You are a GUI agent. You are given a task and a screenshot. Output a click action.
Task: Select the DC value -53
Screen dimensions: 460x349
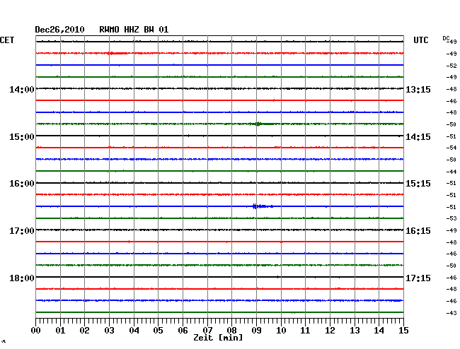tap(452, 218)
